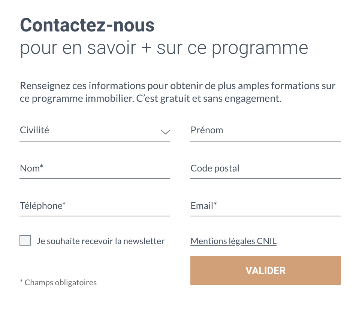Click the 'Je souhaite recevoir la newsletter' label
Image resolution: width=362 pixels, height=310 pixels.
(x=101, y=241)
